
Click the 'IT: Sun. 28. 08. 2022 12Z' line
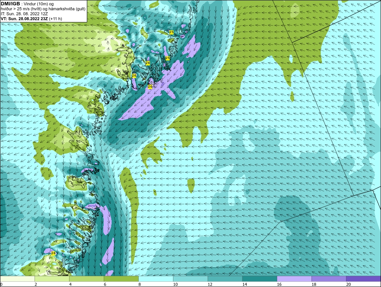coord(24,14)
